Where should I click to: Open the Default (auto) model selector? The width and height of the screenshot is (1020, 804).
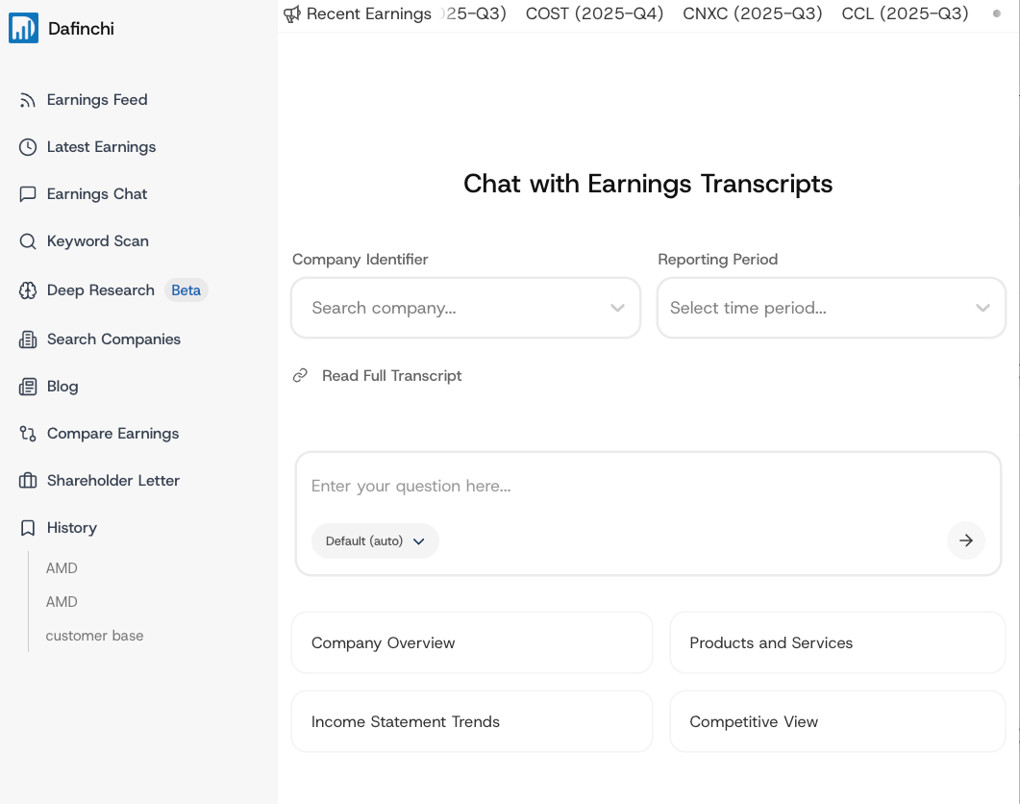click(x=375, y=541)
